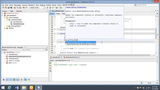Select setVisible(boolean aFlag) completion item
160x90 pixels.
click(x=80, y=42)
